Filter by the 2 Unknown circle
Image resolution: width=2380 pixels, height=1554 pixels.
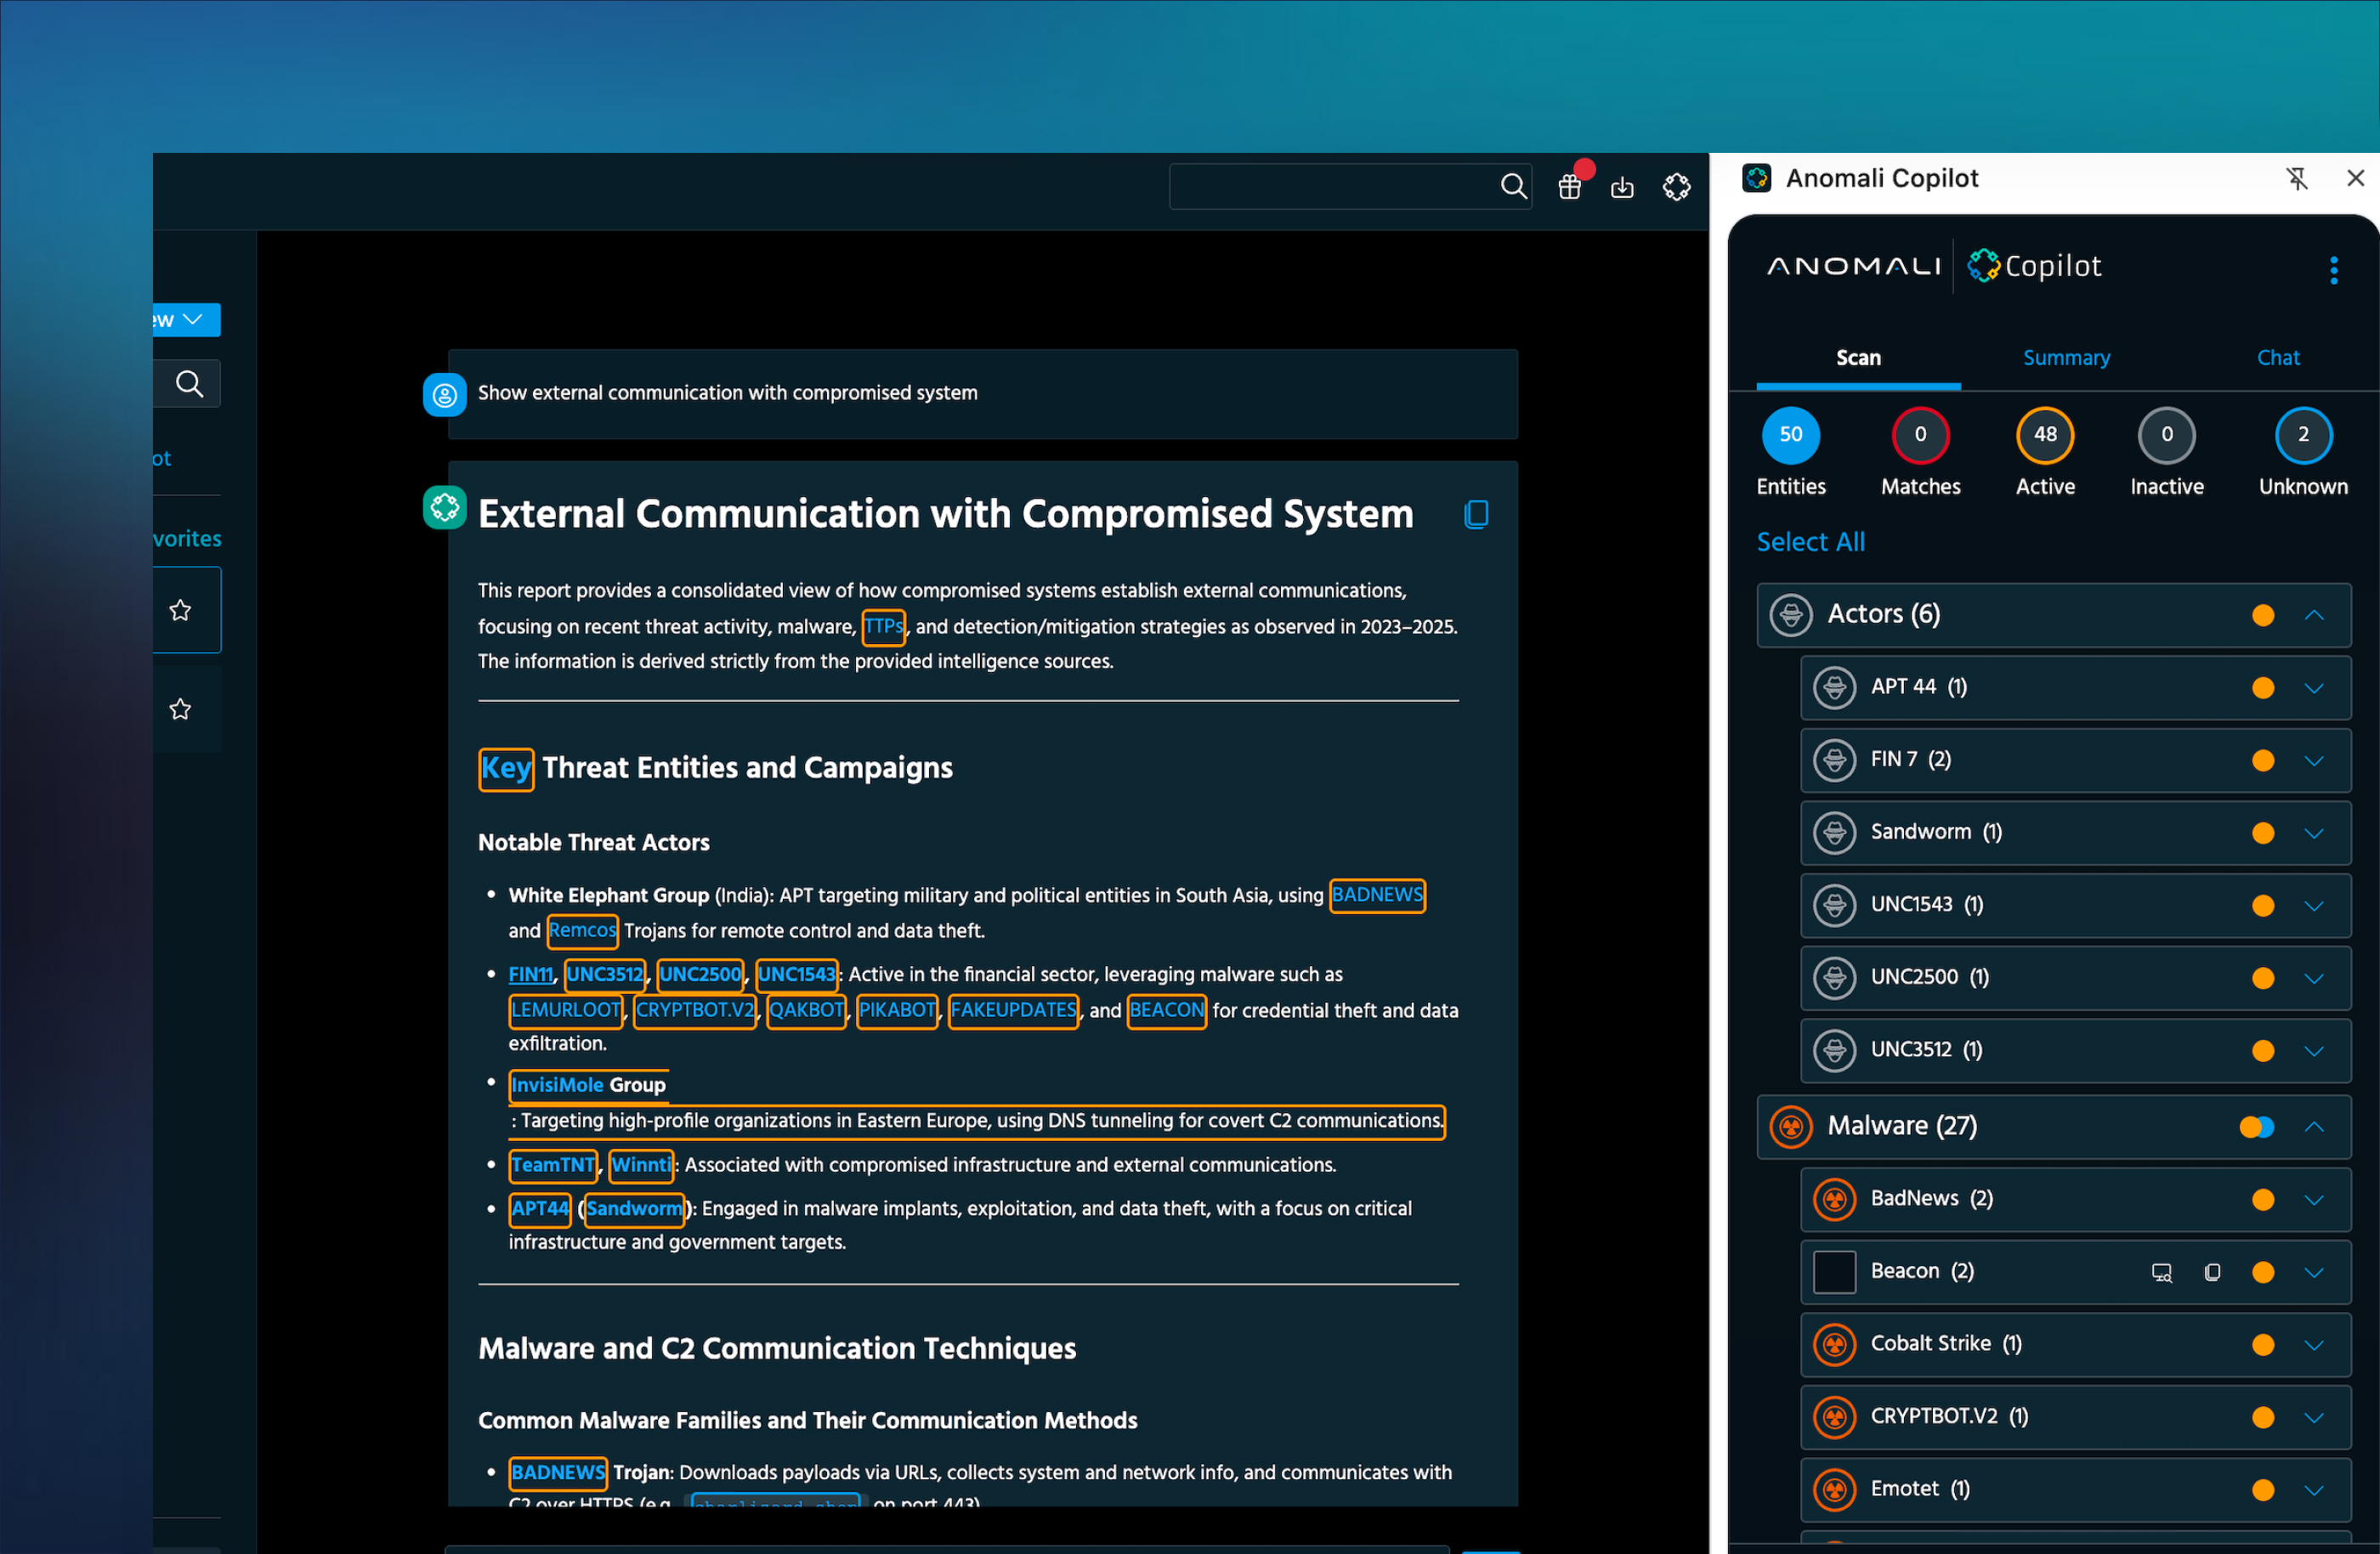[2302, 435]
